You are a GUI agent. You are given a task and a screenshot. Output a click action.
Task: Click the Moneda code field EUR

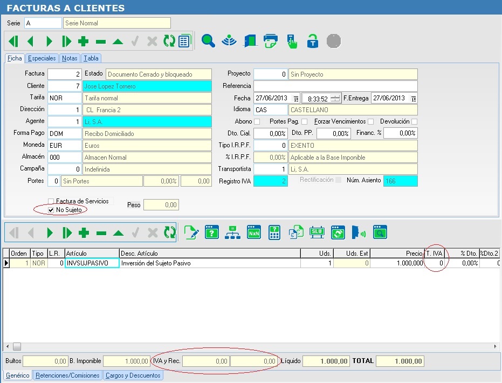(65, 146)
